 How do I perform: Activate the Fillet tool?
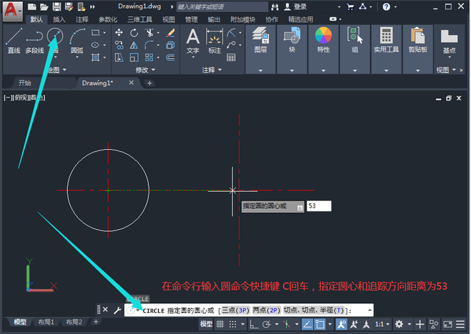(149, 45)
